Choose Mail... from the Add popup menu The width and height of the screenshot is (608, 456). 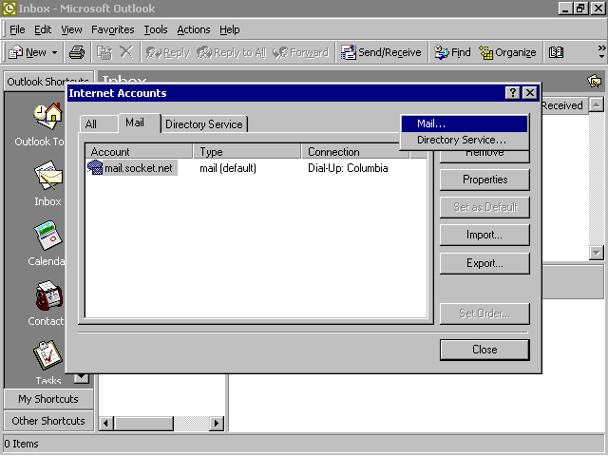[x=465, y=123]
